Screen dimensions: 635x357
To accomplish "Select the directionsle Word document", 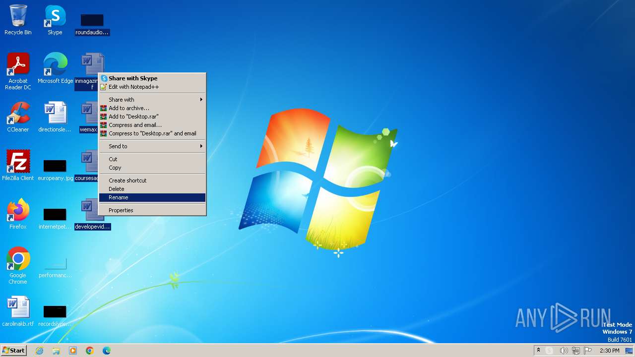I will click(x=55, y=117).
